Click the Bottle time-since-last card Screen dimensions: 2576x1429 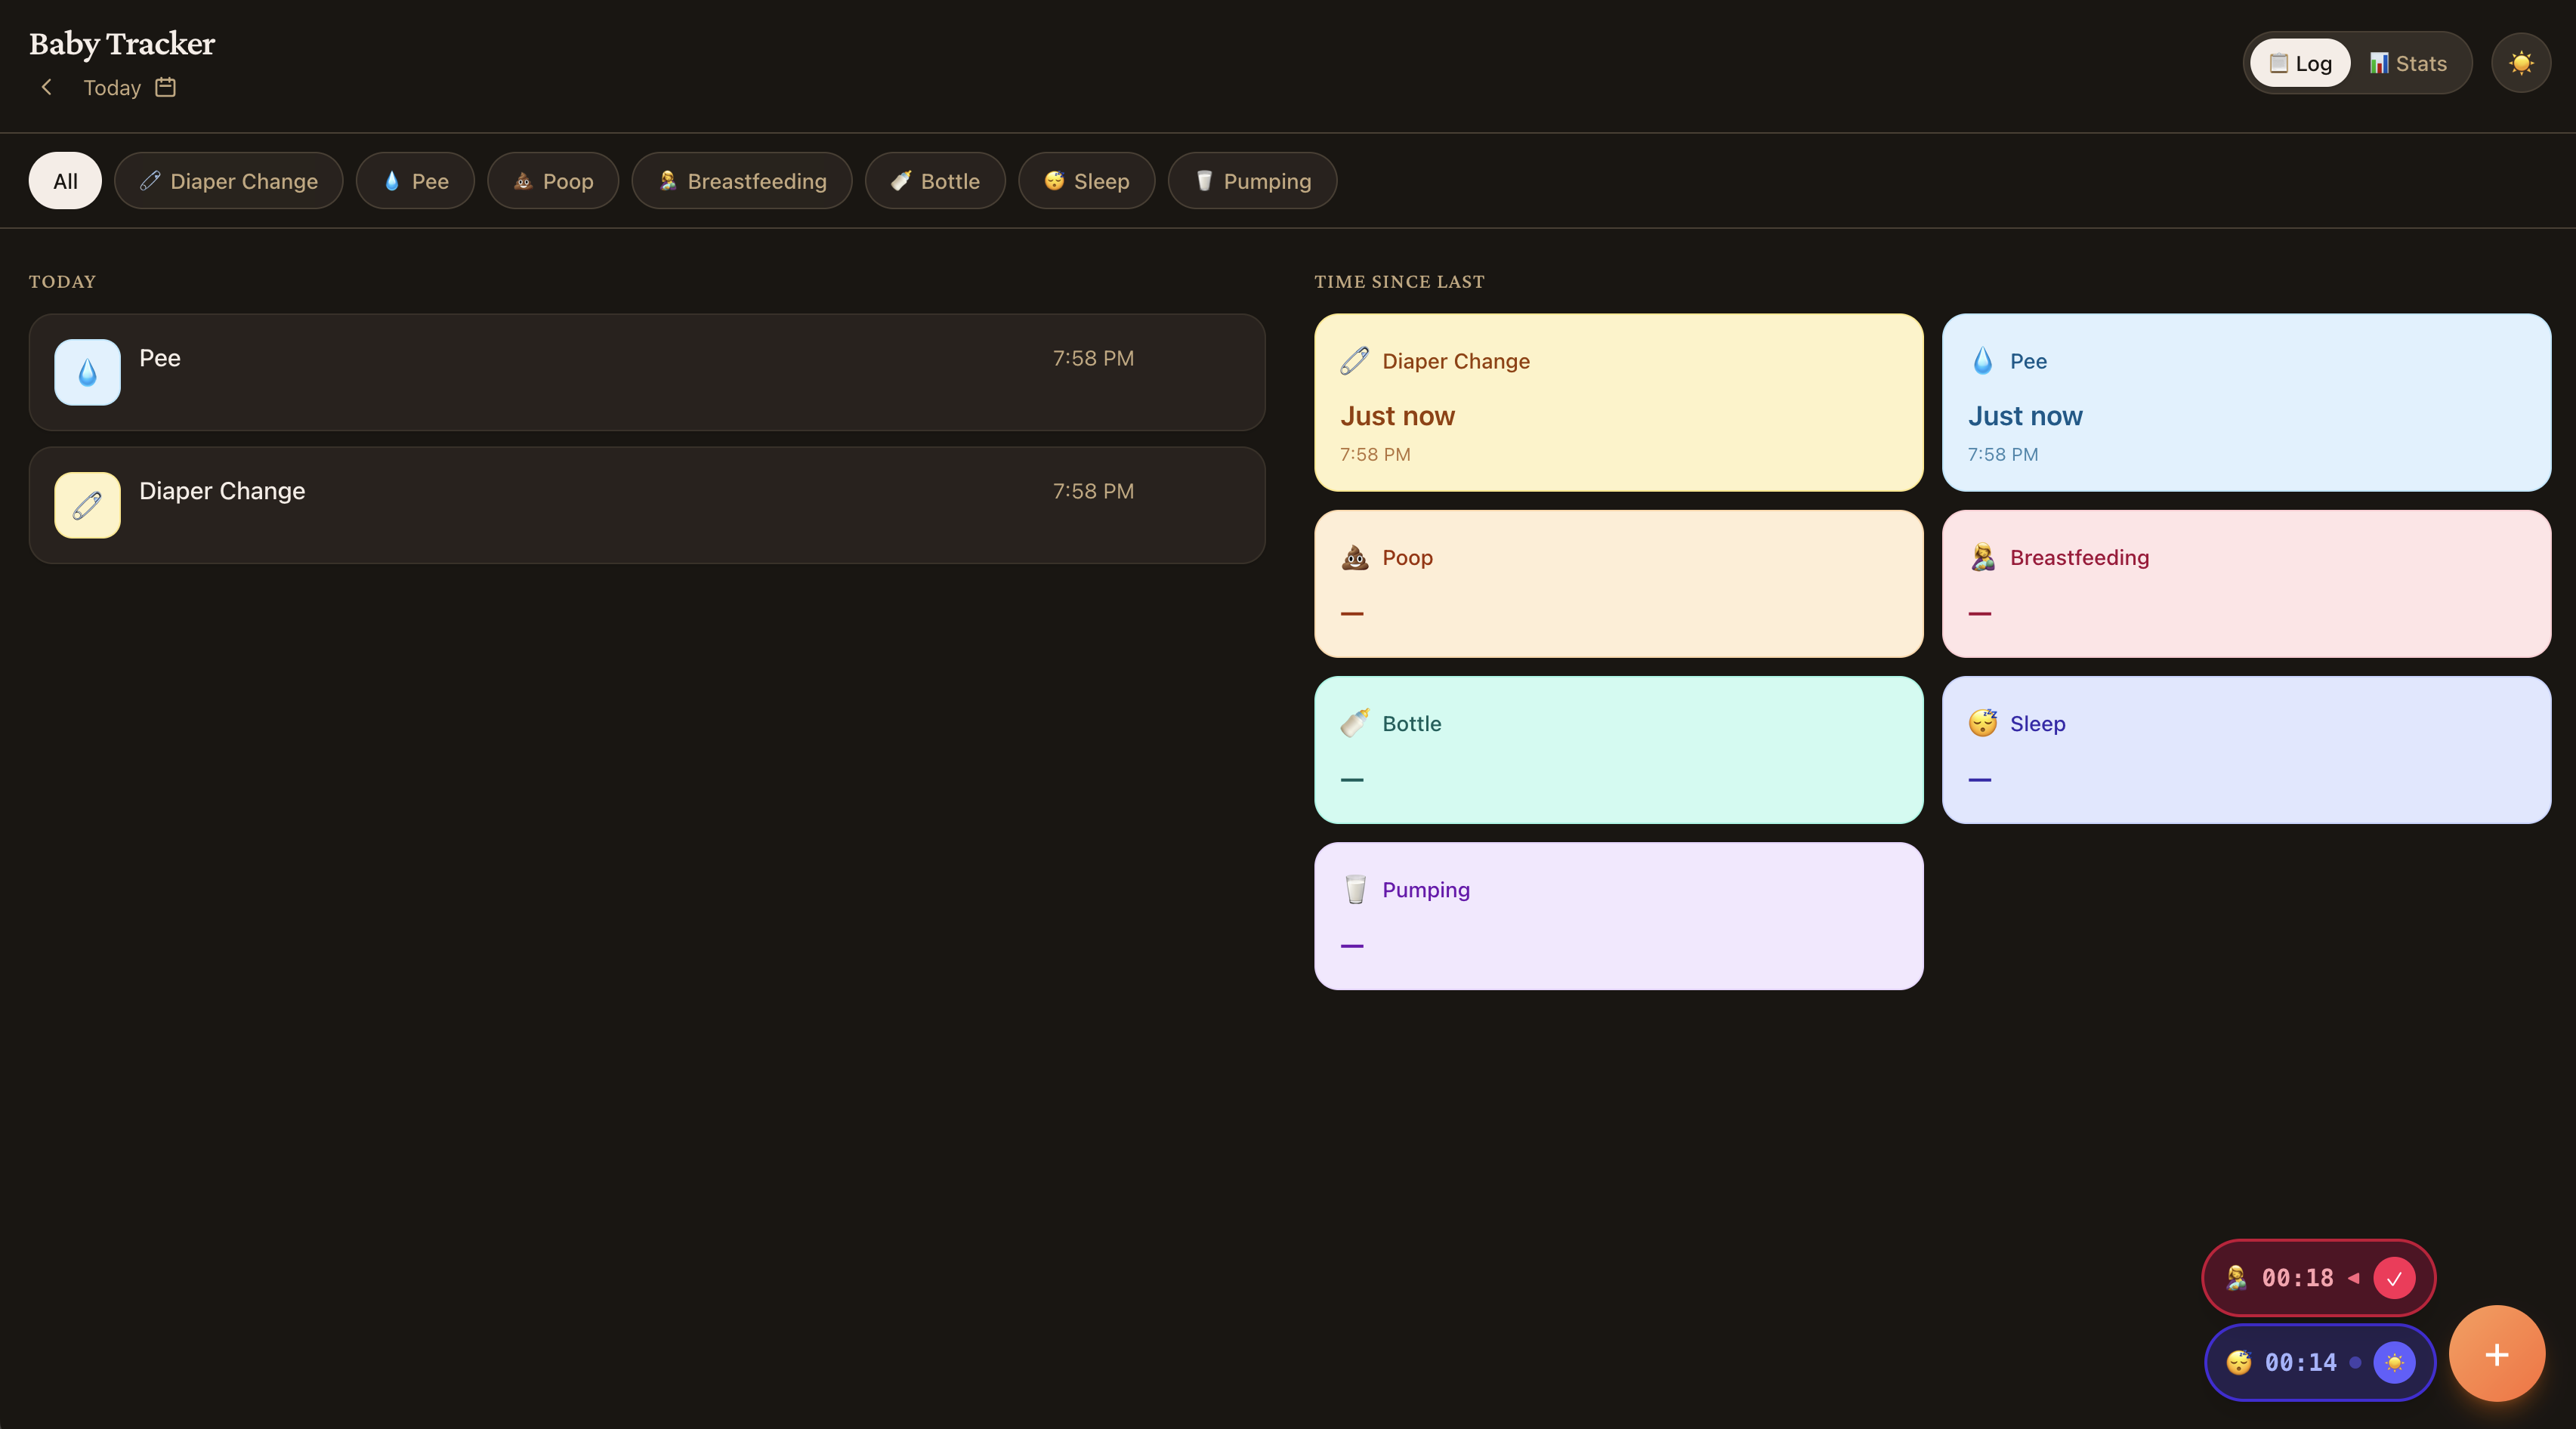click(1618, 750)
